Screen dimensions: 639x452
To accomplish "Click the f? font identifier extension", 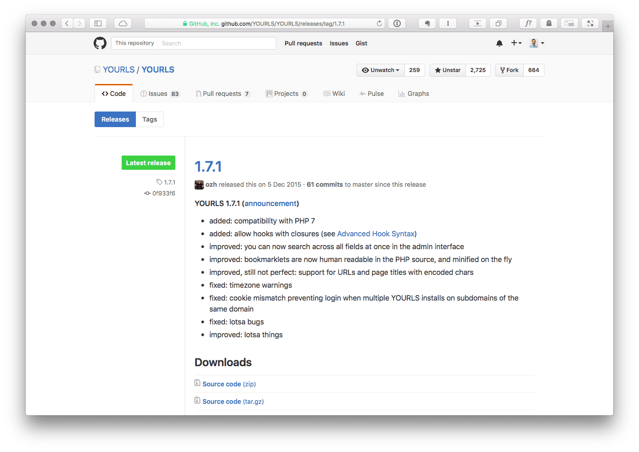I will (x=528, y=23).
